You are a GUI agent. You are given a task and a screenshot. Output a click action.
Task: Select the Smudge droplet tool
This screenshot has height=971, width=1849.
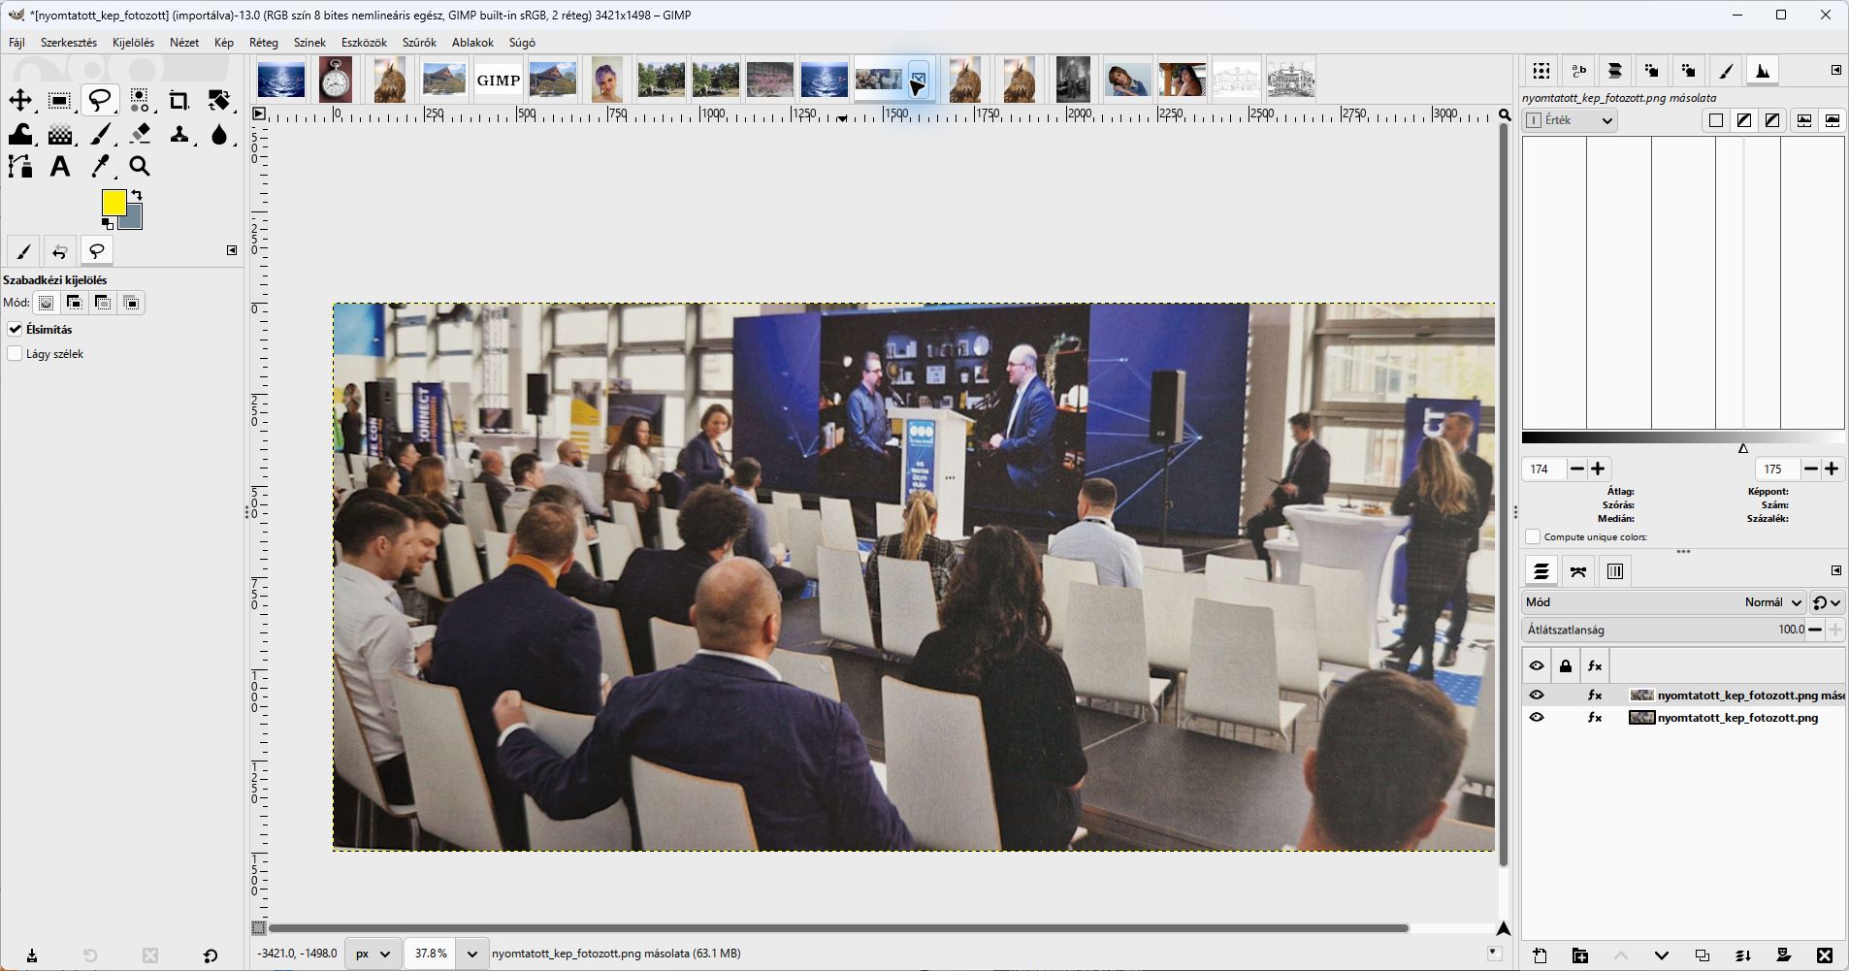point(219,134)
